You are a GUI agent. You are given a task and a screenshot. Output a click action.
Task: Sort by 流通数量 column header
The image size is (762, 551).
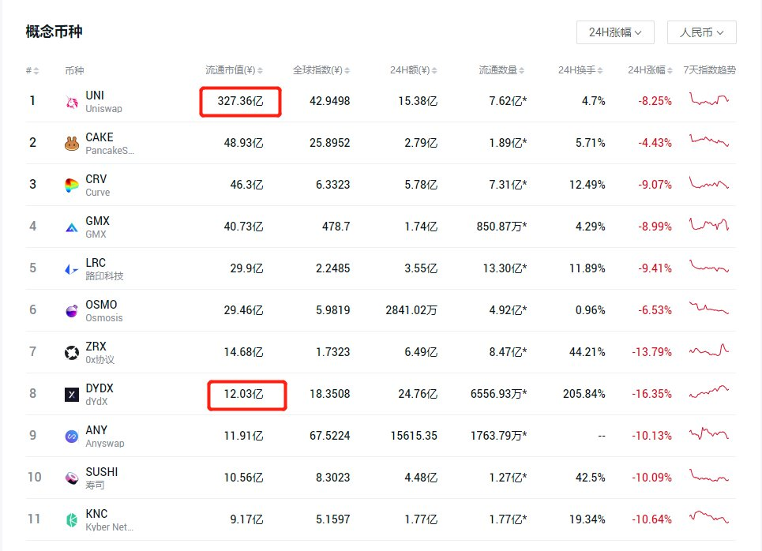501,70
